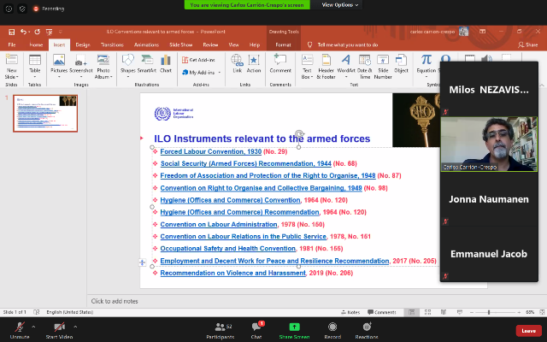
Task: Select slide 1 thumbnail
Action: tap(45, 114)
